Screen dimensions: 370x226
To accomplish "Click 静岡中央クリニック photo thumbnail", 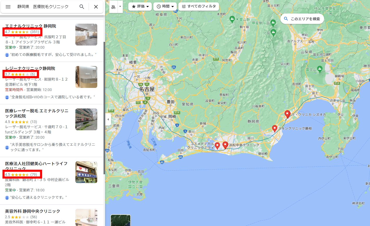I will tap(86, 217).
